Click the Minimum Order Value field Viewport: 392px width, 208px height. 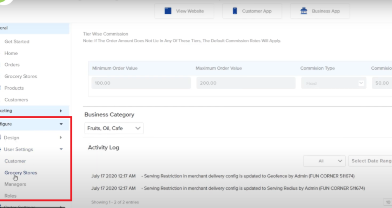click(141, 83)
